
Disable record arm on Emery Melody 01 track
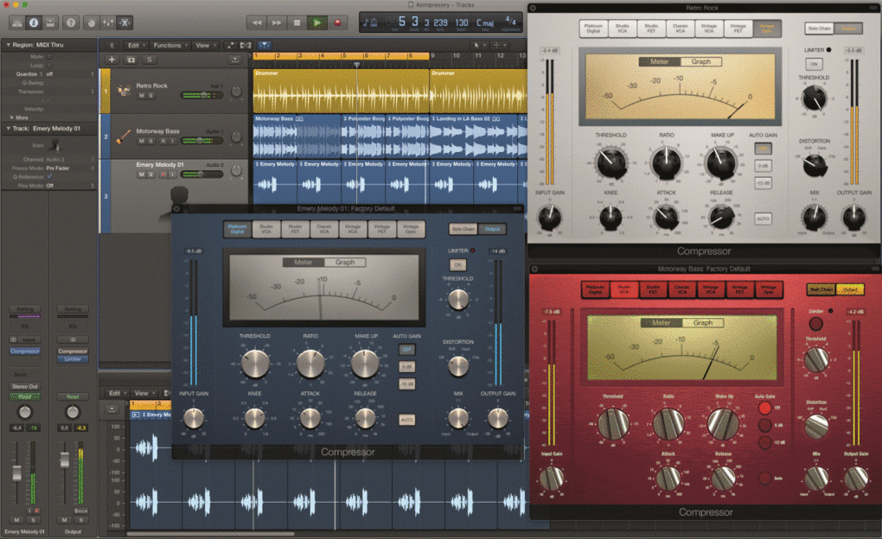163,174
